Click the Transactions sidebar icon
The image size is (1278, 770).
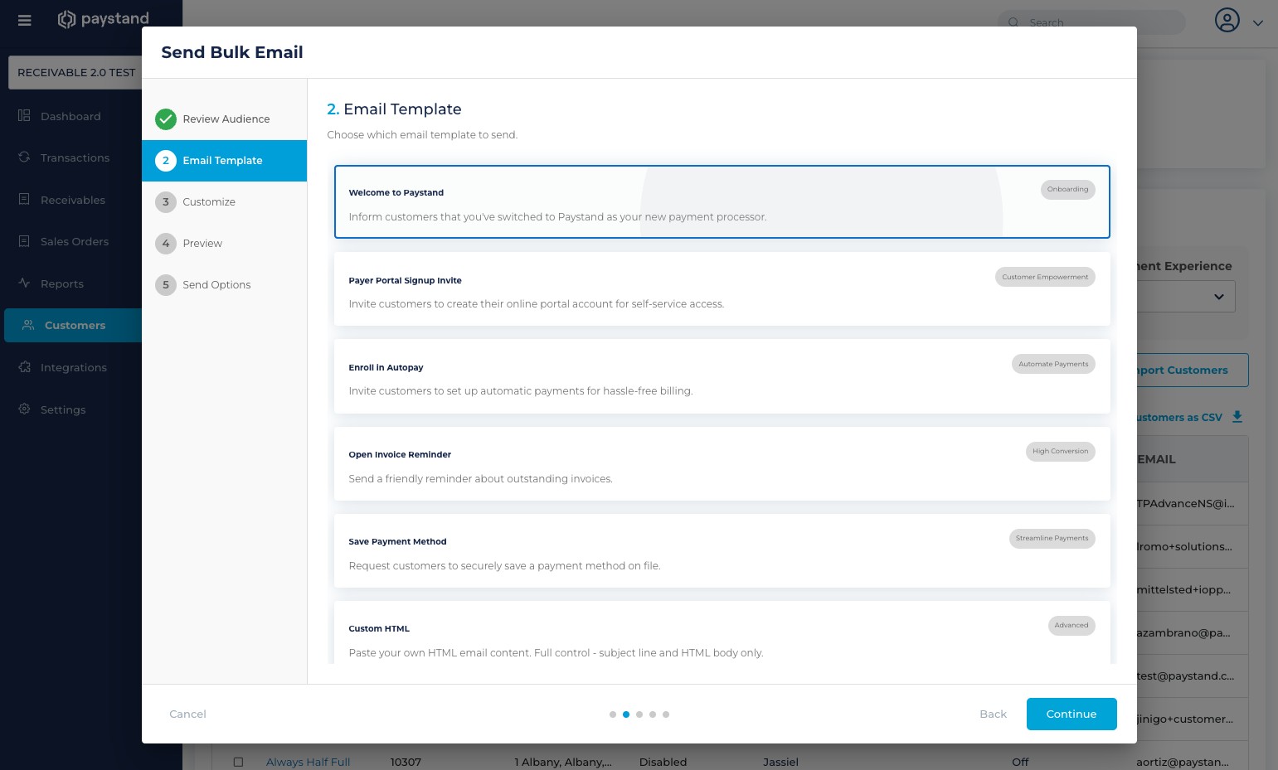pos(24,157)
